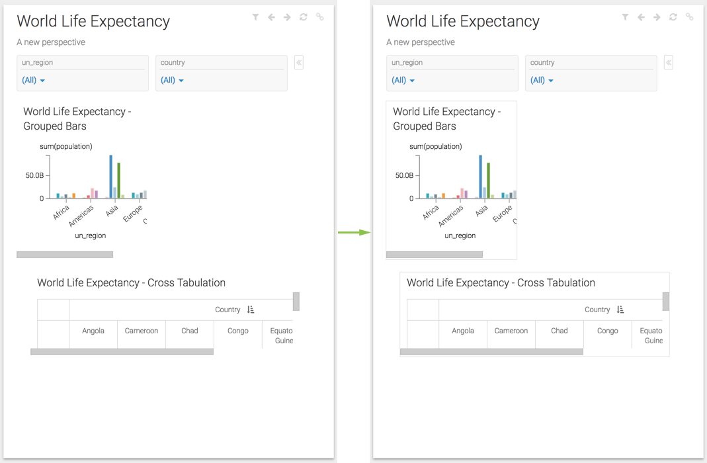Click the filter funnel icon in left dashboard

(255, 17)
